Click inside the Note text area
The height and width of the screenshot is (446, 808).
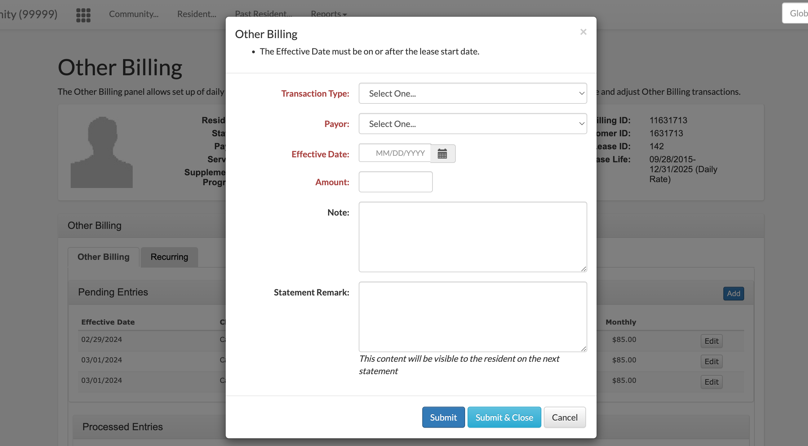pos(473,237)
